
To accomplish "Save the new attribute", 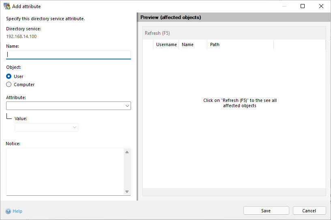I will click(x=266, y=211).
